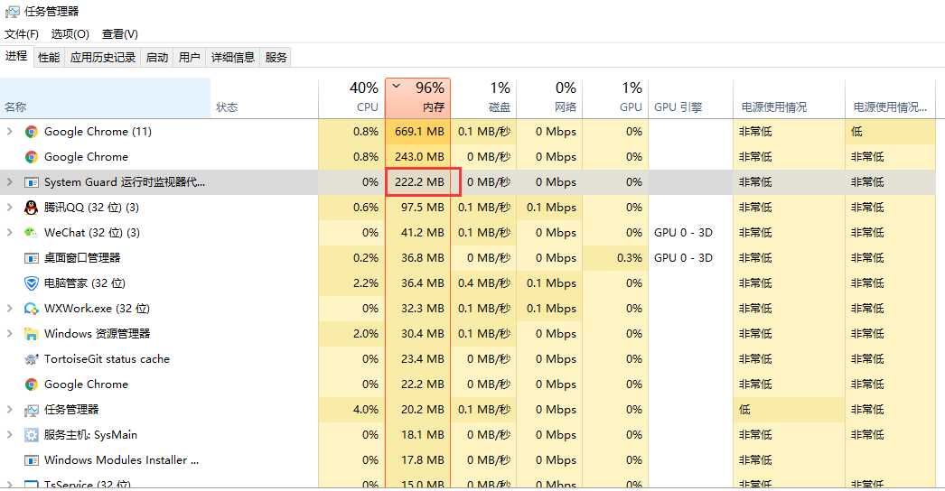Sort by the 名称 column header

pyautogui.click(x=105, y=98)
